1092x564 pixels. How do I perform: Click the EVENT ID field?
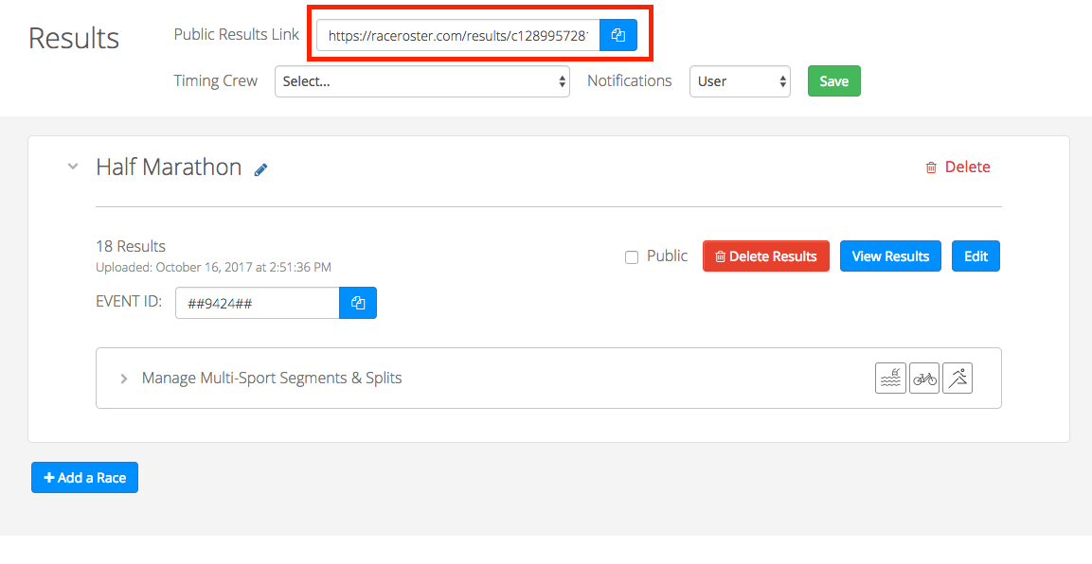point(257,303)
